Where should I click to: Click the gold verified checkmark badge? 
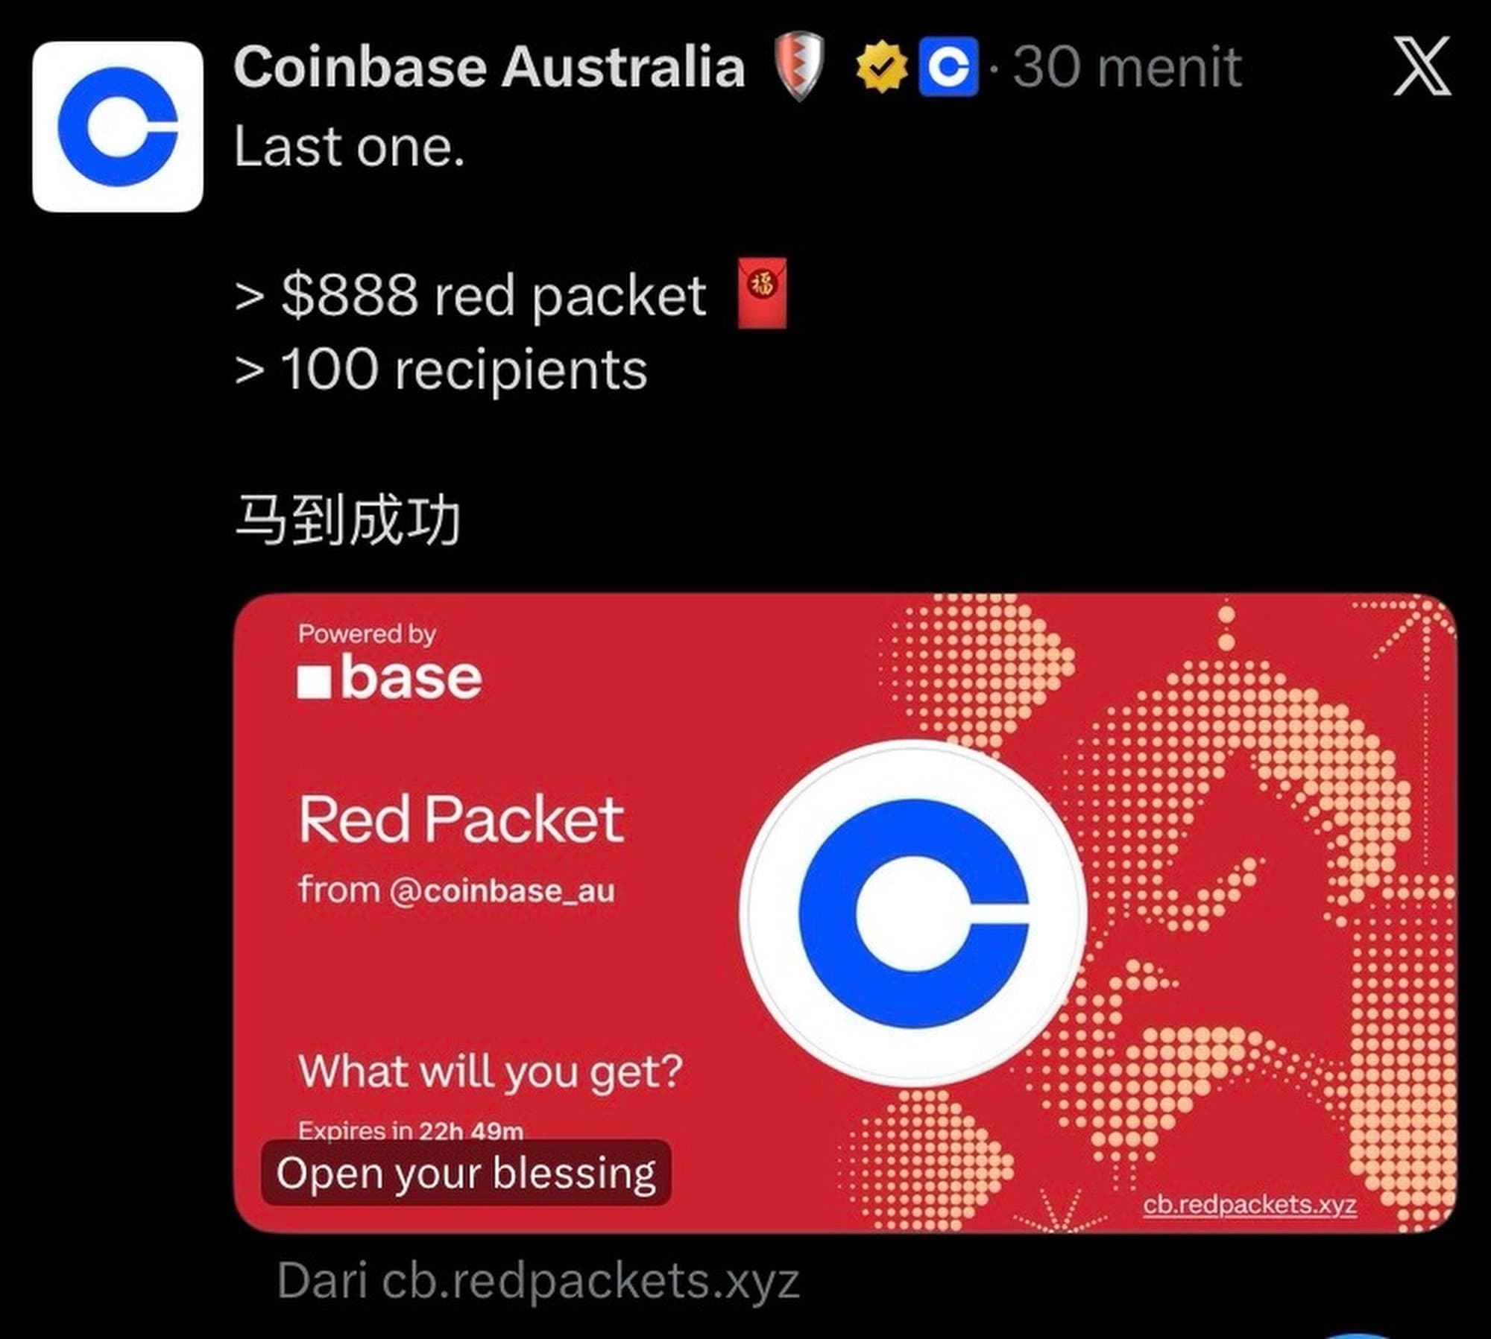882,67
